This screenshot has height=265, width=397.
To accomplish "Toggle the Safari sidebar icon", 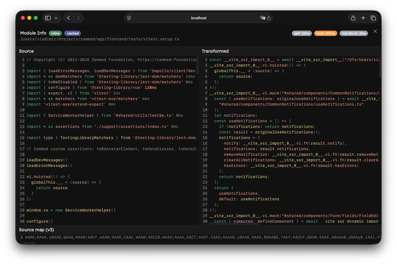I will pyautogui.click(x=48, y=18).
